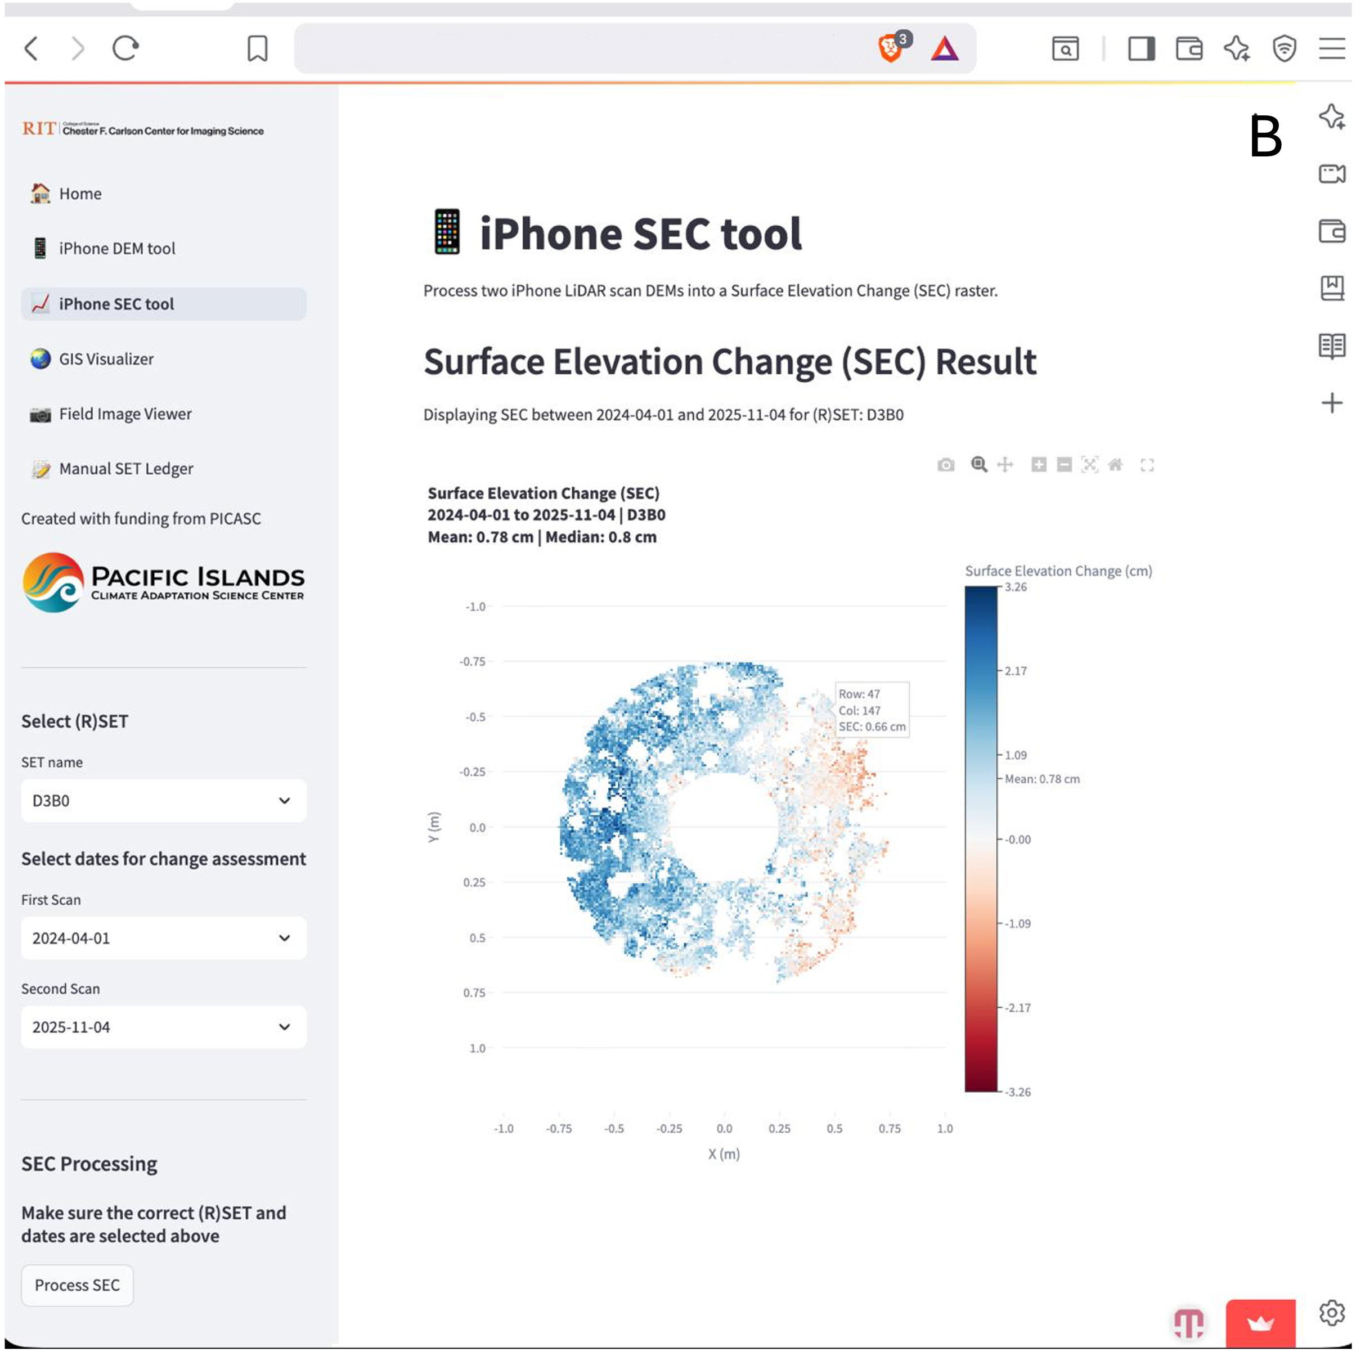Click the Surface Elevation Change colorbar
The image size is (1356, 1351).
[x=981, y=838]
